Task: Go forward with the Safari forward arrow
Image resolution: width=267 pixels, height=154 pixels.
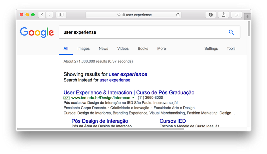Action: pyautogui.click(x=49, y=15)
